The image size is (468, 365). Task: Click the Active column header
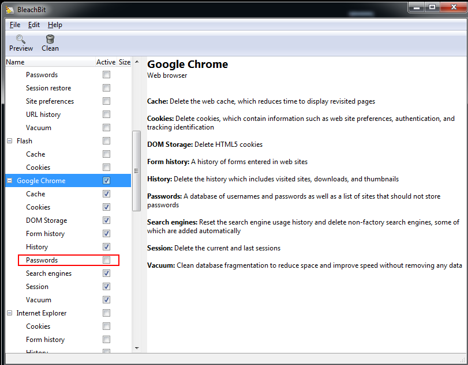(106, 62)
